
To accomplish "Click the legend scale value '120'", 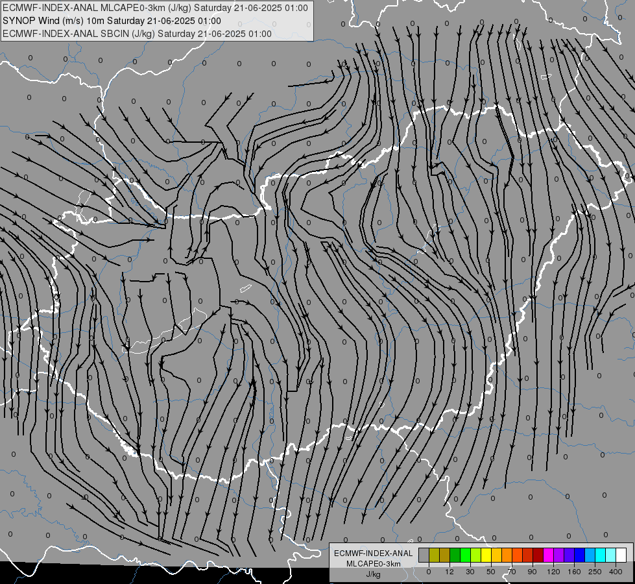I will pos(554,572).
